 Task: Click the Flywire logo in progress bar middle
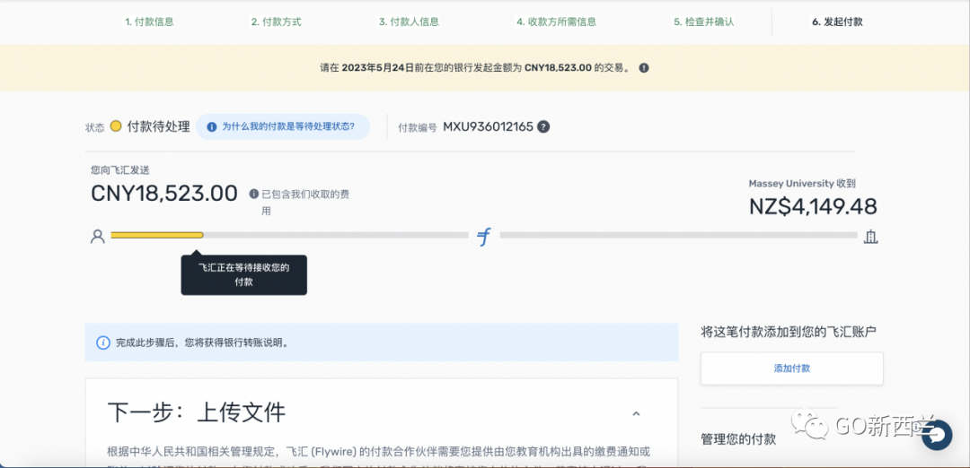[x=484, y=237]
